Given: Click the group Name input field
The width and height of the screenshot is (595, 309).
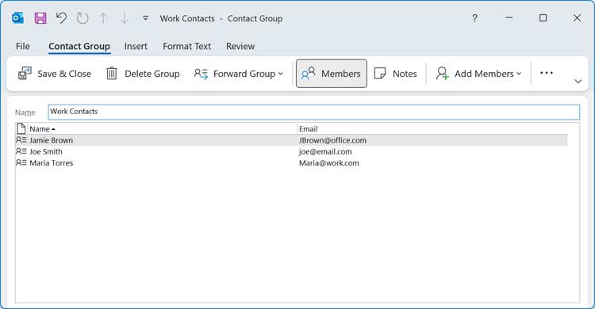Looking at the screenshot, I should tap(314, 112).
